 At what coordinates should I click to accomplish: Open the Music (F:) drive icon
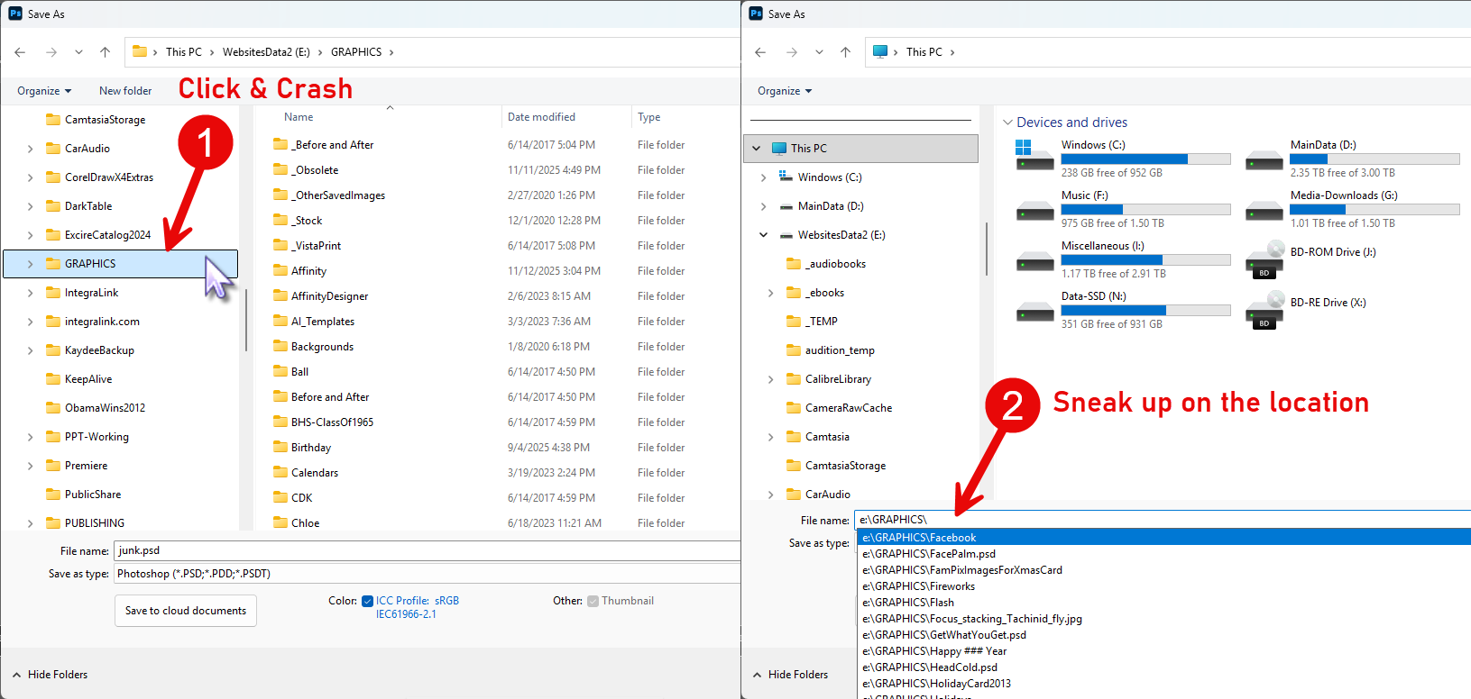pyautogui.click(x=1034, y=209)
